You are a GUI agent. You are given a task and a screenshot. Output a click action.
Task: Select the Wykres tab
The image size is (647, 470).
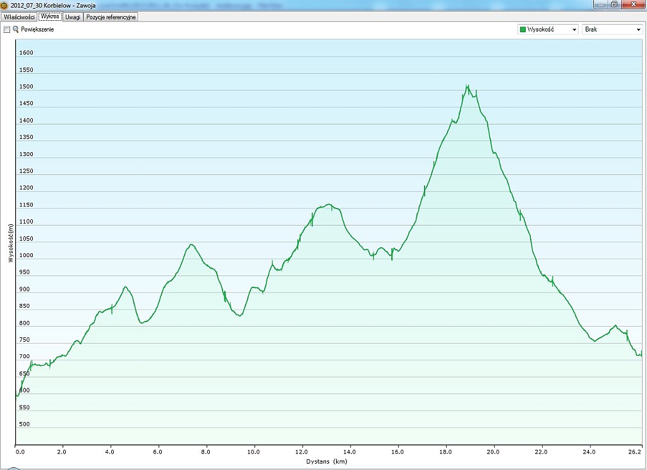click(50, 17)
